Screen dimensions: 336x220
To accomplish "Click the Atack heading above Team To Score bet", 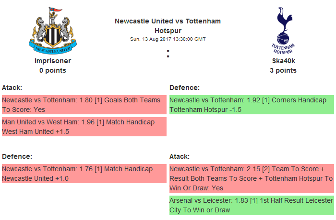I will tap(180, 156).
